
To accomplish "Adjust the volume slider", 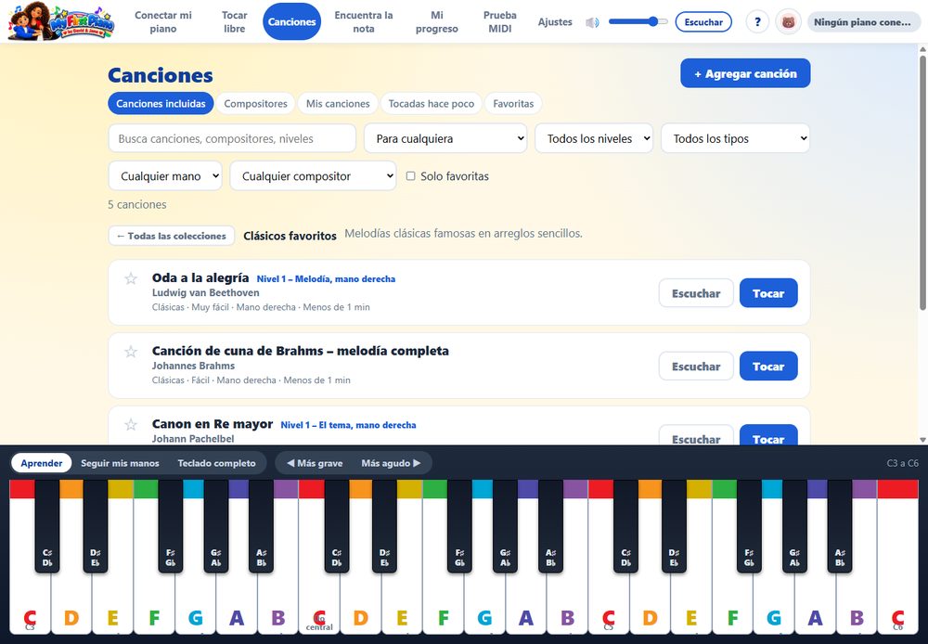I will click(638, 22).
